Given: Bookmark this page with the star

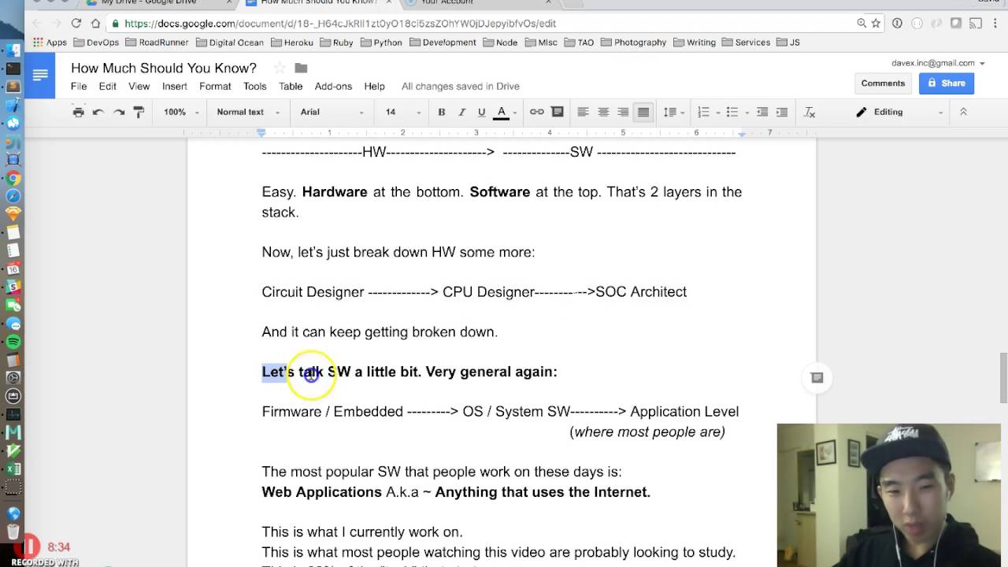Looking at the screenshot, I should coord(876,24).
